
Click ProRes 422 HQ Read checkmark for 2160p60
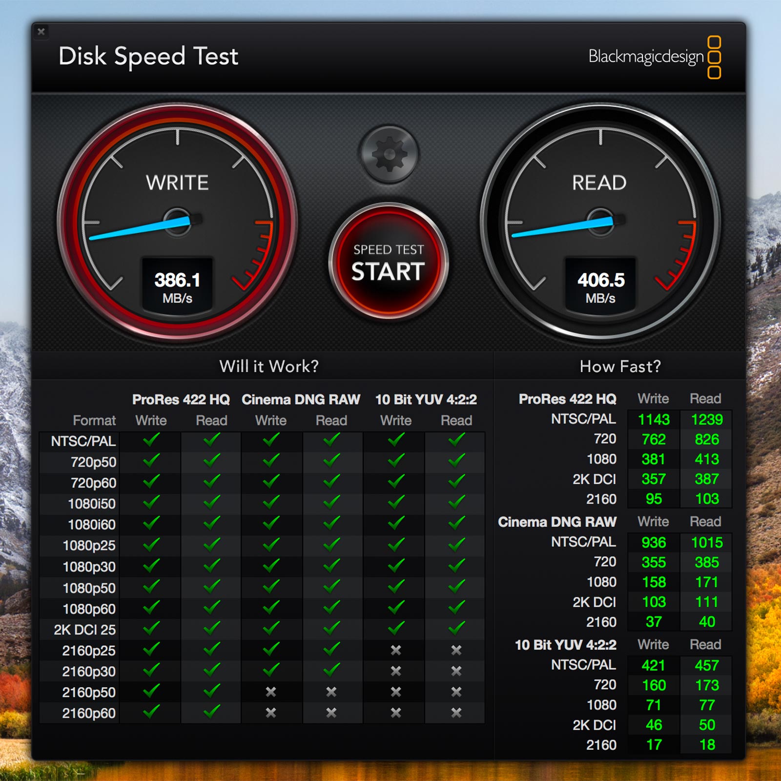click(211, 712)
